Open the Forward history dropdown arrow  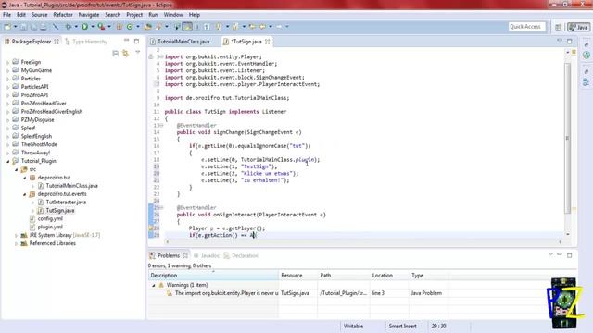[287, 27]
